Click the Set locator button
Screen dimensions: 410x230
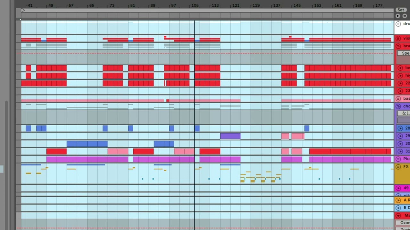[401, 10]
